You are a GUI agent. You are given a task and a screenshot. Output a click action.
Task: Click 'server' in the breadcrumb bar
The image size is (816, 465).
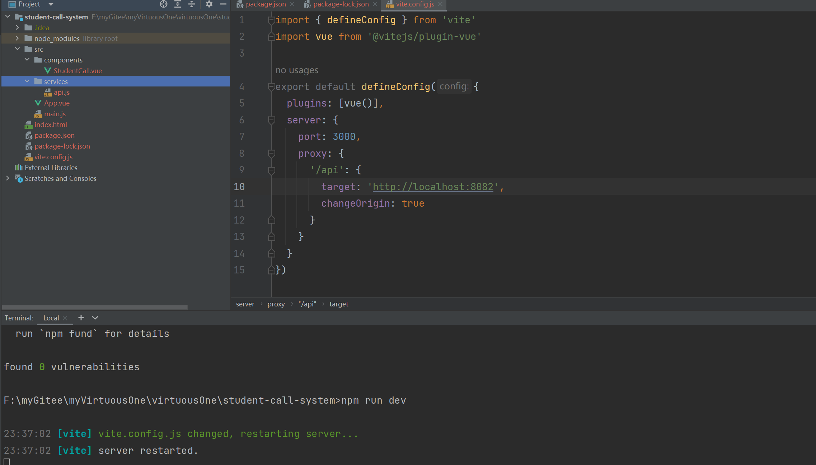click(245, 304)
